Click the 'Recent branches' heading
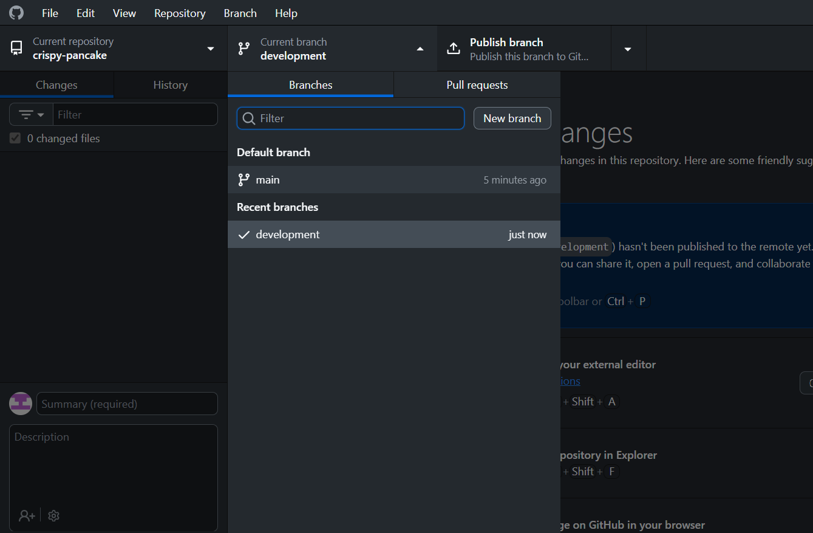This screenshot has width=813, height=533. [277, 207]
